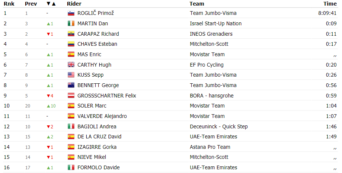Select the Team column header
Image resolution: width=342 pixels, height=173 pixels.
point(197,4)
